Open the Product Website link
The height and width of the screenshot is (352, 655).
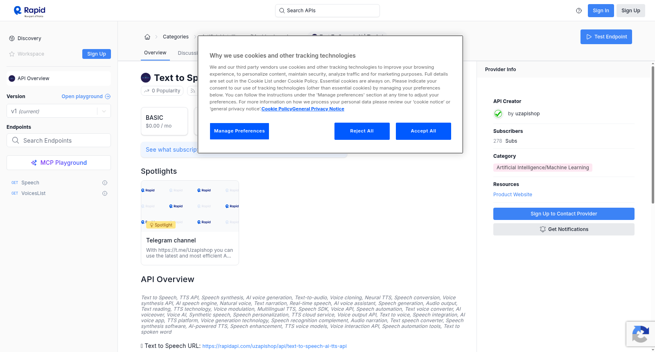coord(513,195)
